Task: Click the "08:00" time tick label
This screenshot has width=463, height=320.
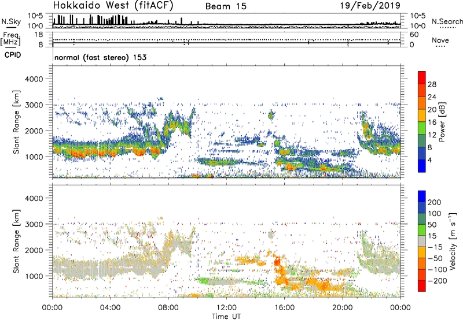Action: point(168,308)
